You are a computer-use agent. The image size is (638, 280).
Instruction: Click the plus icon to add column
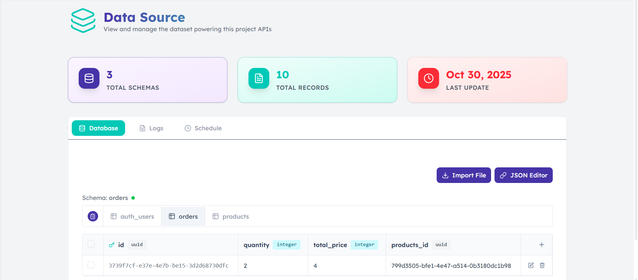[x=542, y=245]
